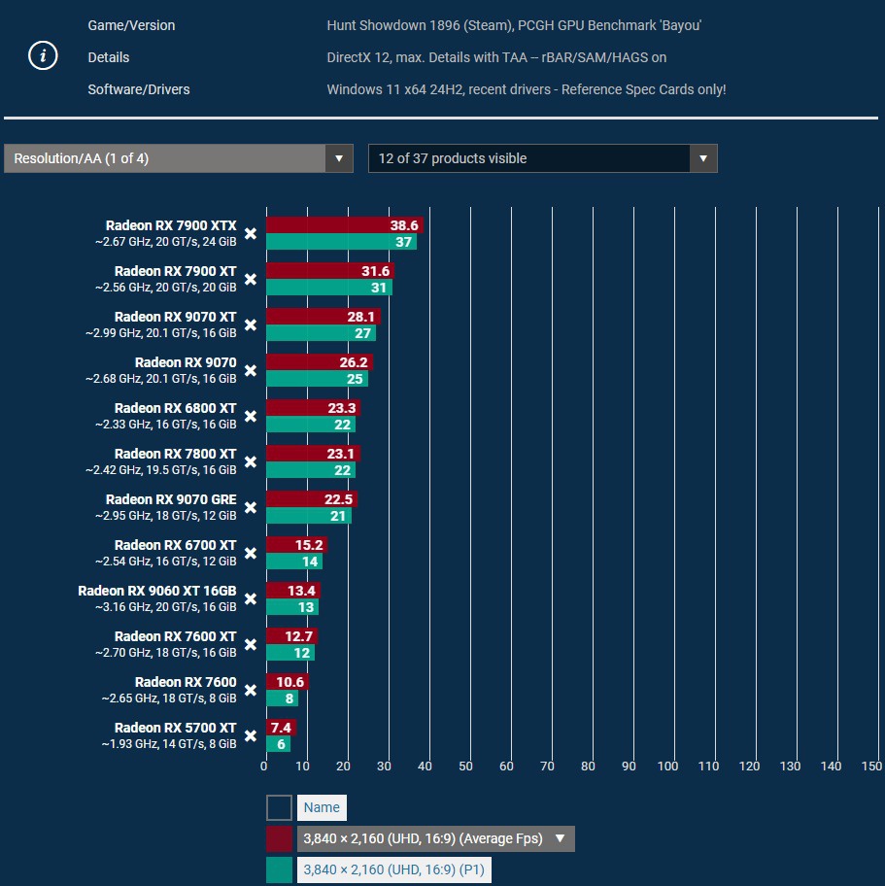Click the 22.5 average fps bar

pyautogui.click(x=312, y=499)
